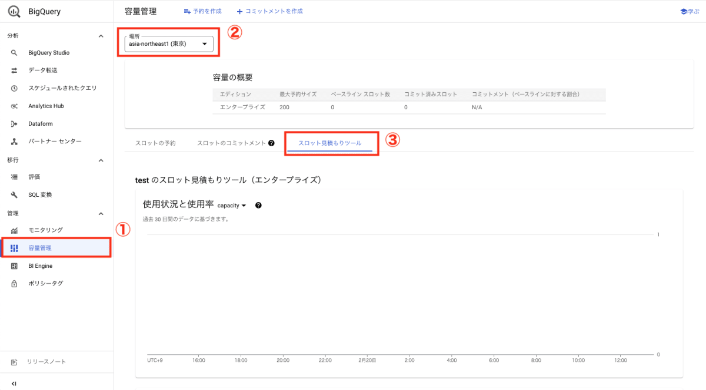Open the 学ぶ link at top right
This screenshot has height=390, width=706.
pyautogui.click(x=690, y=11)
